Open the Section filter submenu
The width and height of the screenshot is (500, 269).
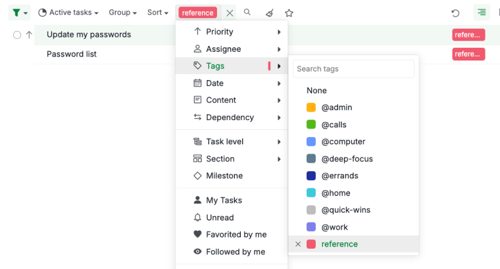(x=232, y=159)
